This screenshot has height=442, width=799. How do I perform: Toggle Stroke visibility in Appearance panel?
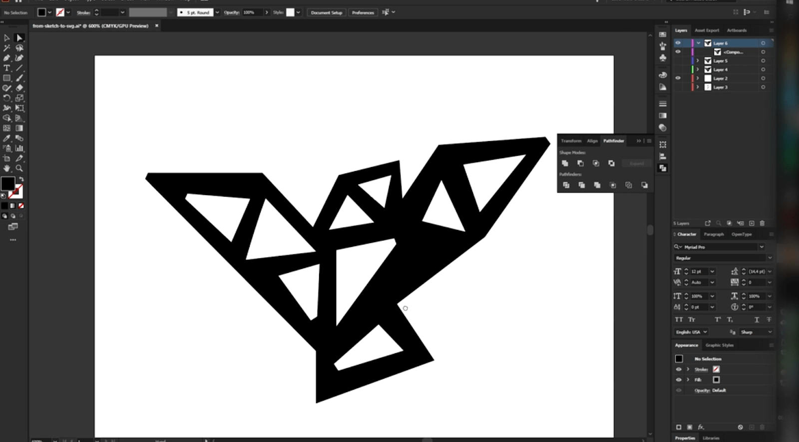[x=679, y=369]
